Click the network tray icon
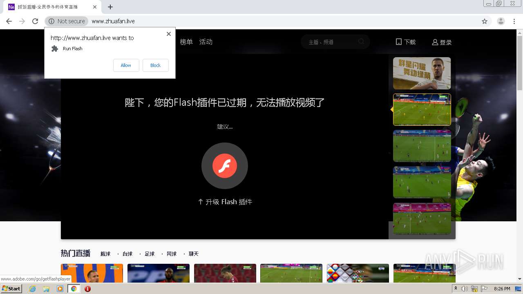 (474, 289)
